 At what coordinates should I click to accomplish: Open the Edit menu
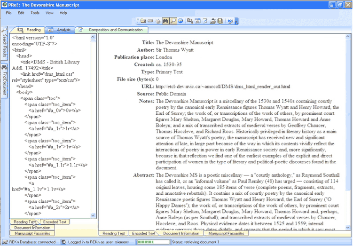point(21,13)
